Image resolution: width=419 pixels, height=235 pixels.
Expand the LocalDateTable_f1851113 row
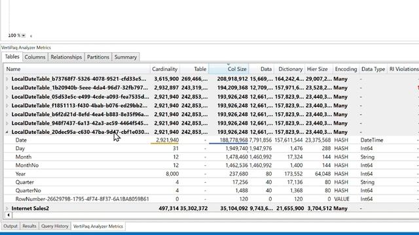pos(7,106)
